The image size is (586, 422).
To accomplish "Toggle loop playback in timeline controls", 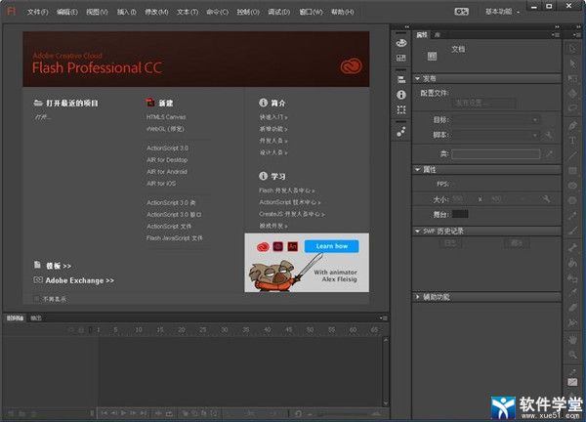I will [x=169, y=413].
